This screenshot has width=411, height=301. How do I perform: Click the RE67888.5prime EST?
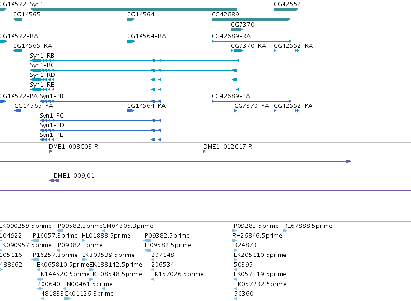coord(285,231)
